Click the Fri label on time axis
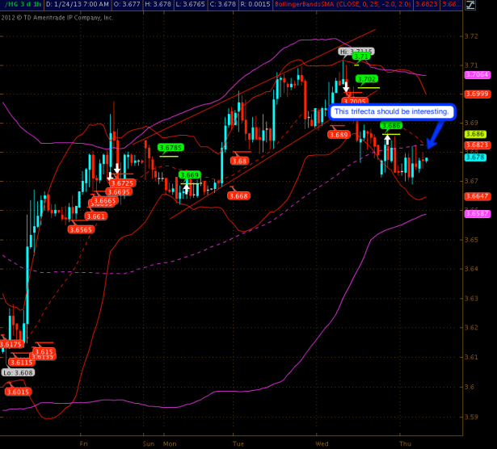497x449 pixels. (83, 444)
